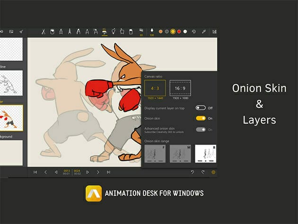
Task: Pick the eyedropper color picker tool
Action: point(204,32)
